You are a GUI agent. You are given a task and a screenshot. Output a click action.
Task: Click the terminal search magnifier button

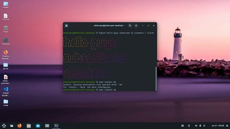coord(130,25)
